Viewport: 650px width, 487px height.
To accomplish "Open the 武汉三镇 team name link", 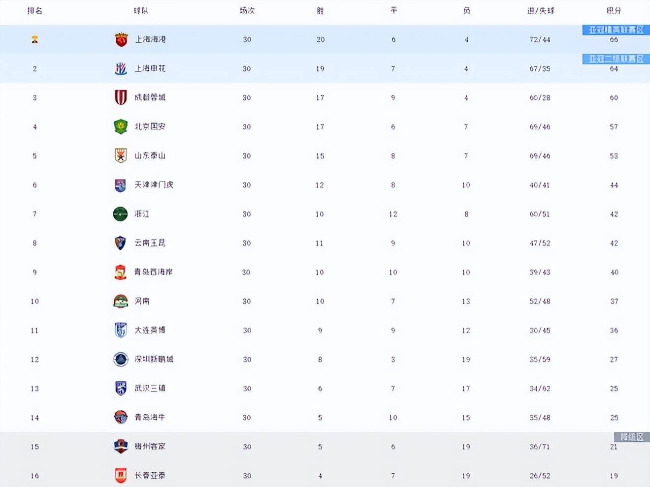I will [x=150, y=388].
